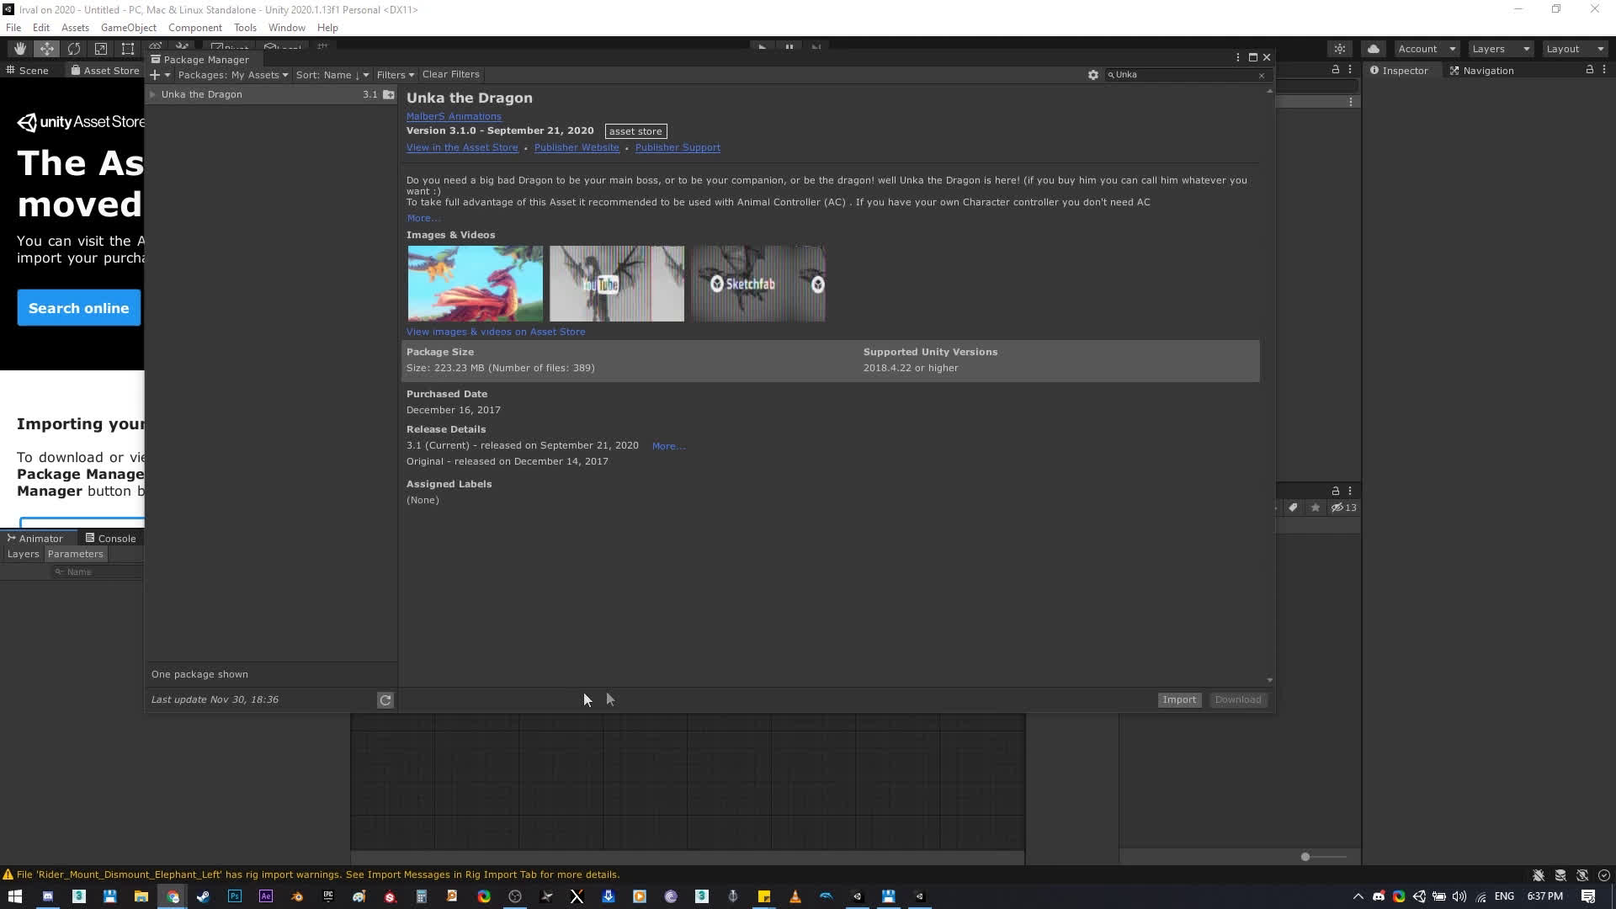Select the Rotate tool
1616x909 pixels.
[x=74, y=49]
